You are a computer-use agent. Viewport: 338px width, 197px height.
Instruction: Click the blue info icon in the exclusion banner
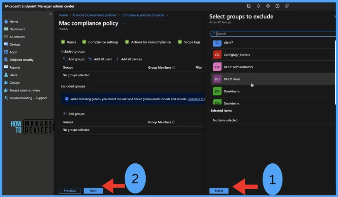coord(67,99)
